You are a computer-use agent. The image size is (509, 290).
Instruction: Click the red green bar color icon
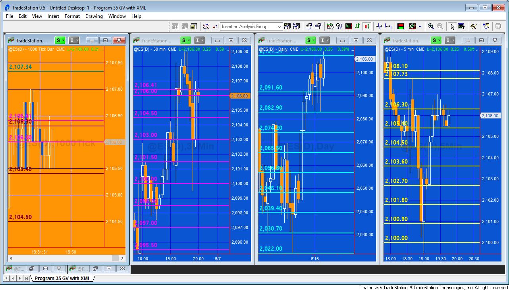coord(401,27)
